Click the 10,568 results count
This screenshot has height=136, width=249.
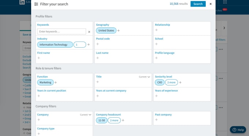tap(178, 4)
